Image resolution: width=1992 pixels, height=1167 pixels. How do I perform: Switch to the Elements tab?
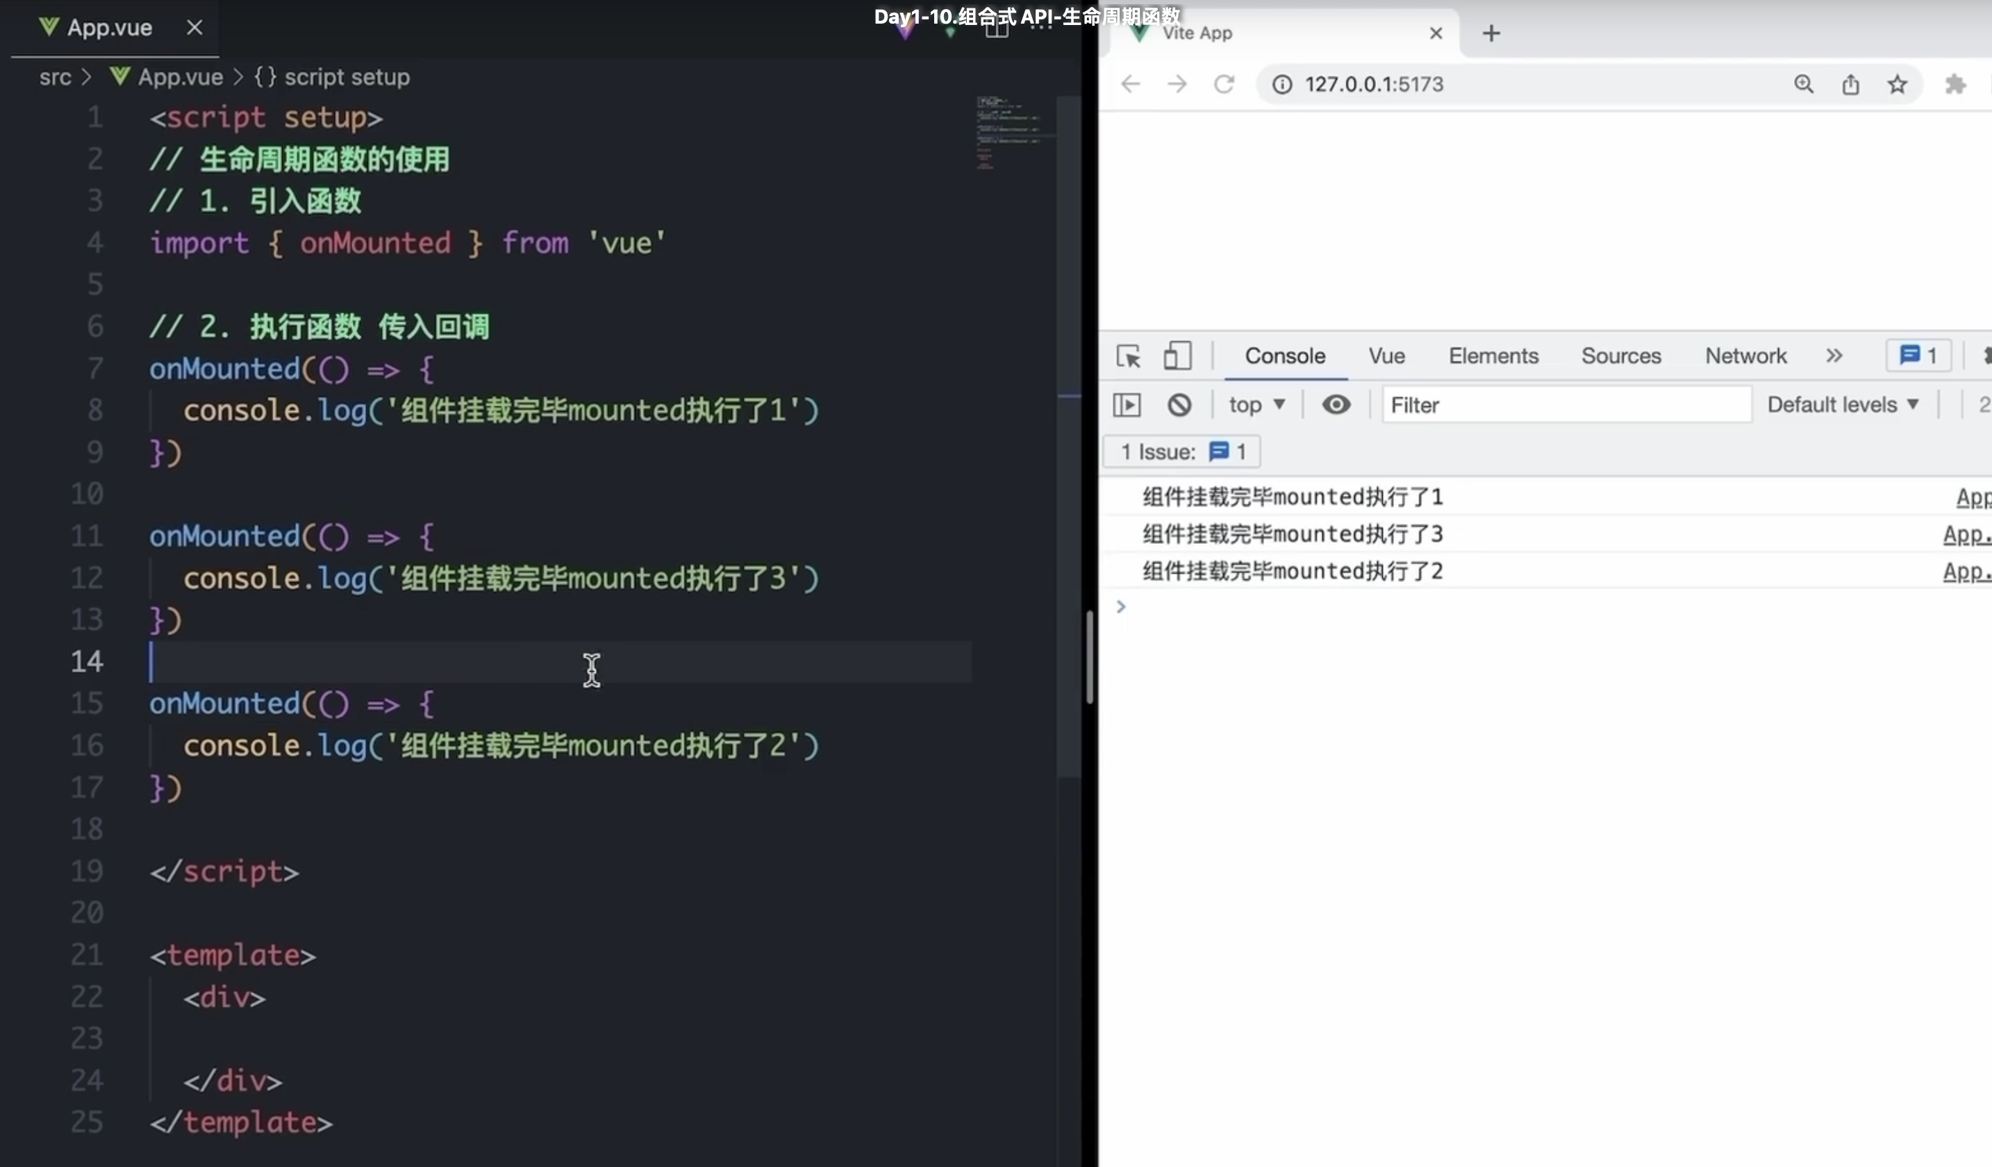(1493, 356)
